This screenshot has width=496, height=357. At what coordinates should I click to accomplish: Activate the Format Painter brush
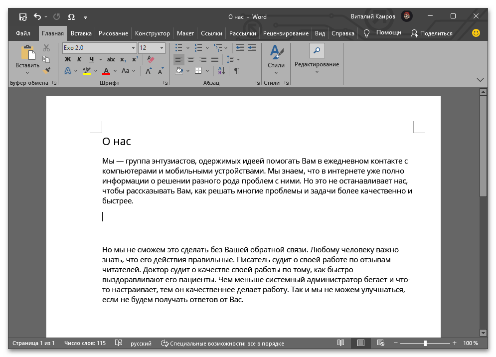[x=46, y=71]
